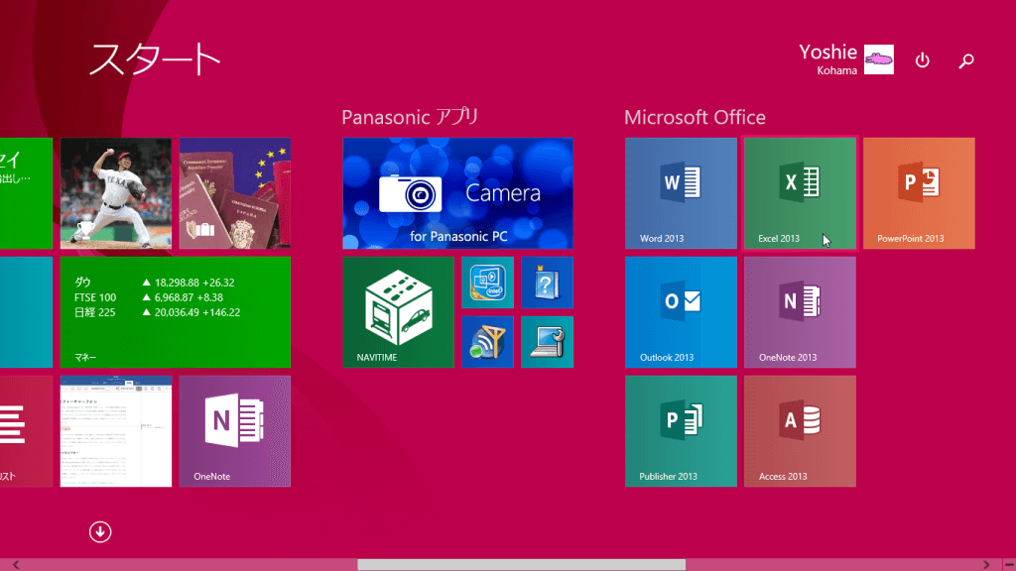Open the passports travel tile
Viewport: 1016px width, 571px height.
coord(234,193)
